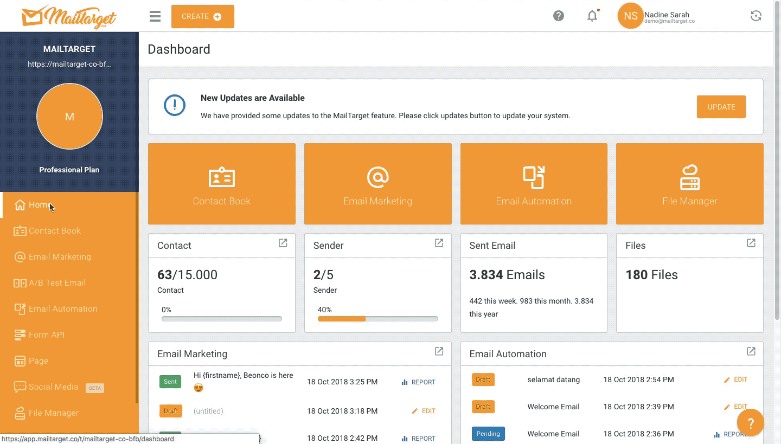Click the Sender 40% progress bar
The width and height of the screenshot is (781, 444).
(x=378, y=319)
